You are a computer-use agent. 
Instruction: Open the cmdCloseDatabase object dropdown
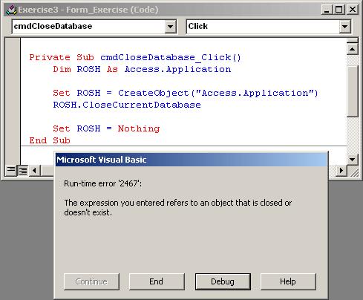(x=171, y=26)
